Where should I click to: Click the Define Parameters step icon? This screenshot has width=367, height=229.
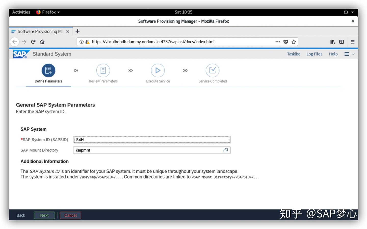pyautogui.click(x=48, y=70)
